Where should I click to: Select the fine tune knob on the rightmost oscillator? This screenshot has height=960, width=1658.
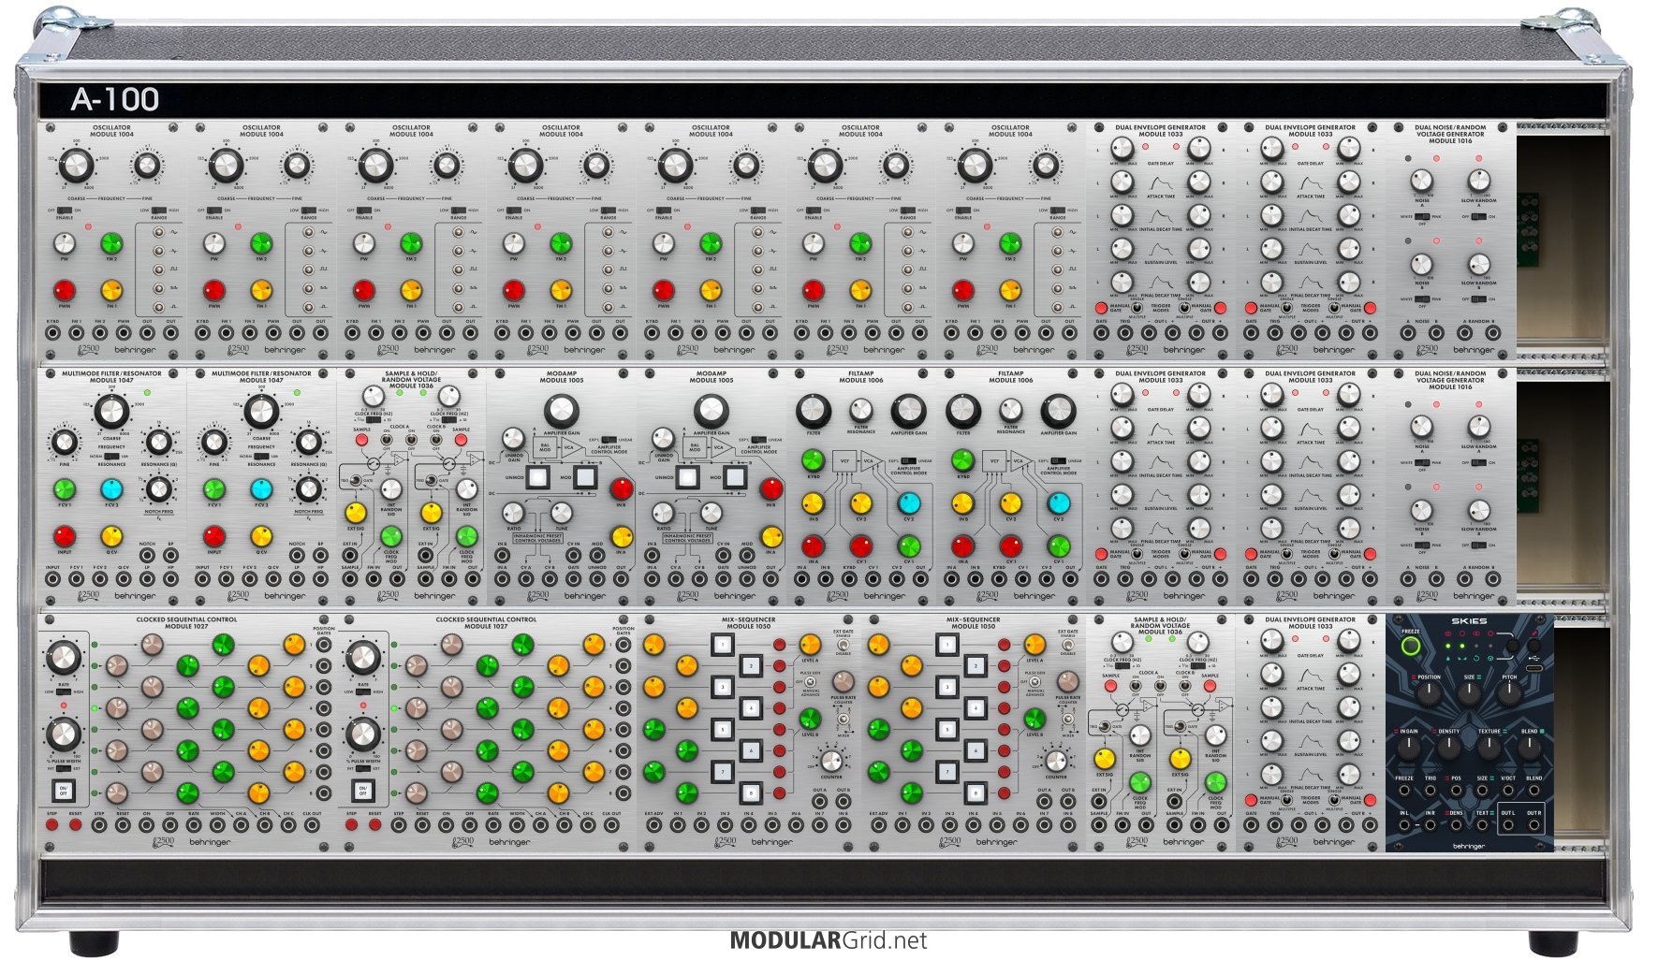pos(1046,166)
